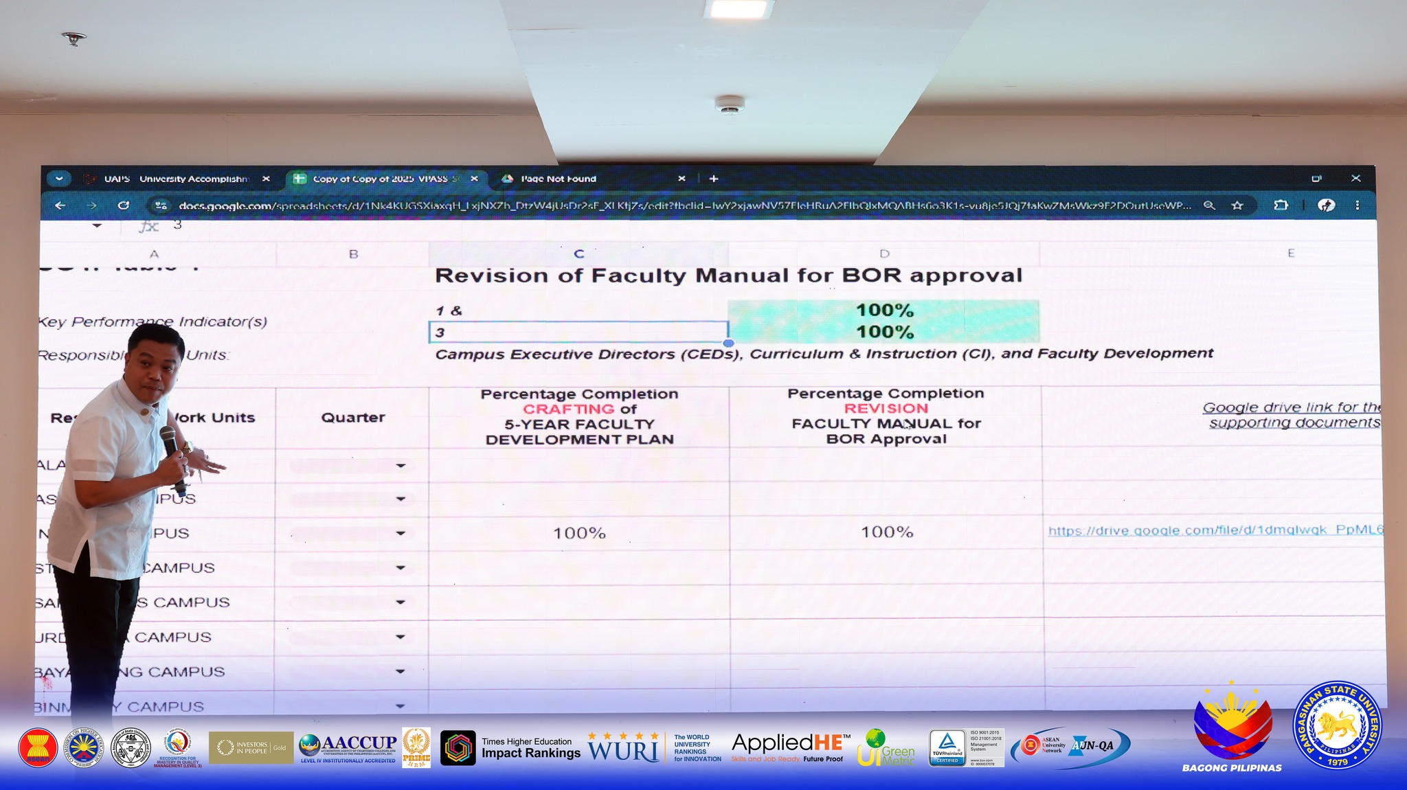Switch to UAPS University Accomplishment tab

175,179
